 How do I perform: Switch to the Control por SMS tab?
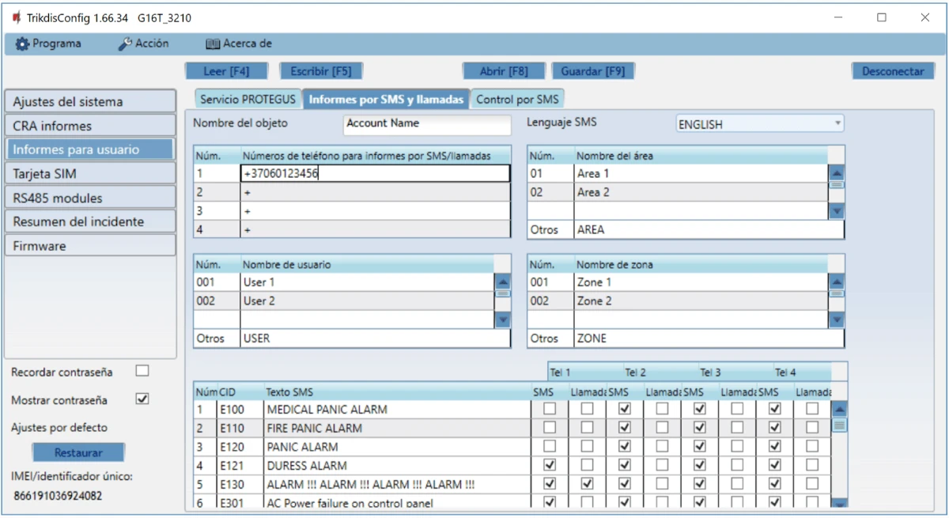click(x=517, y=100)
